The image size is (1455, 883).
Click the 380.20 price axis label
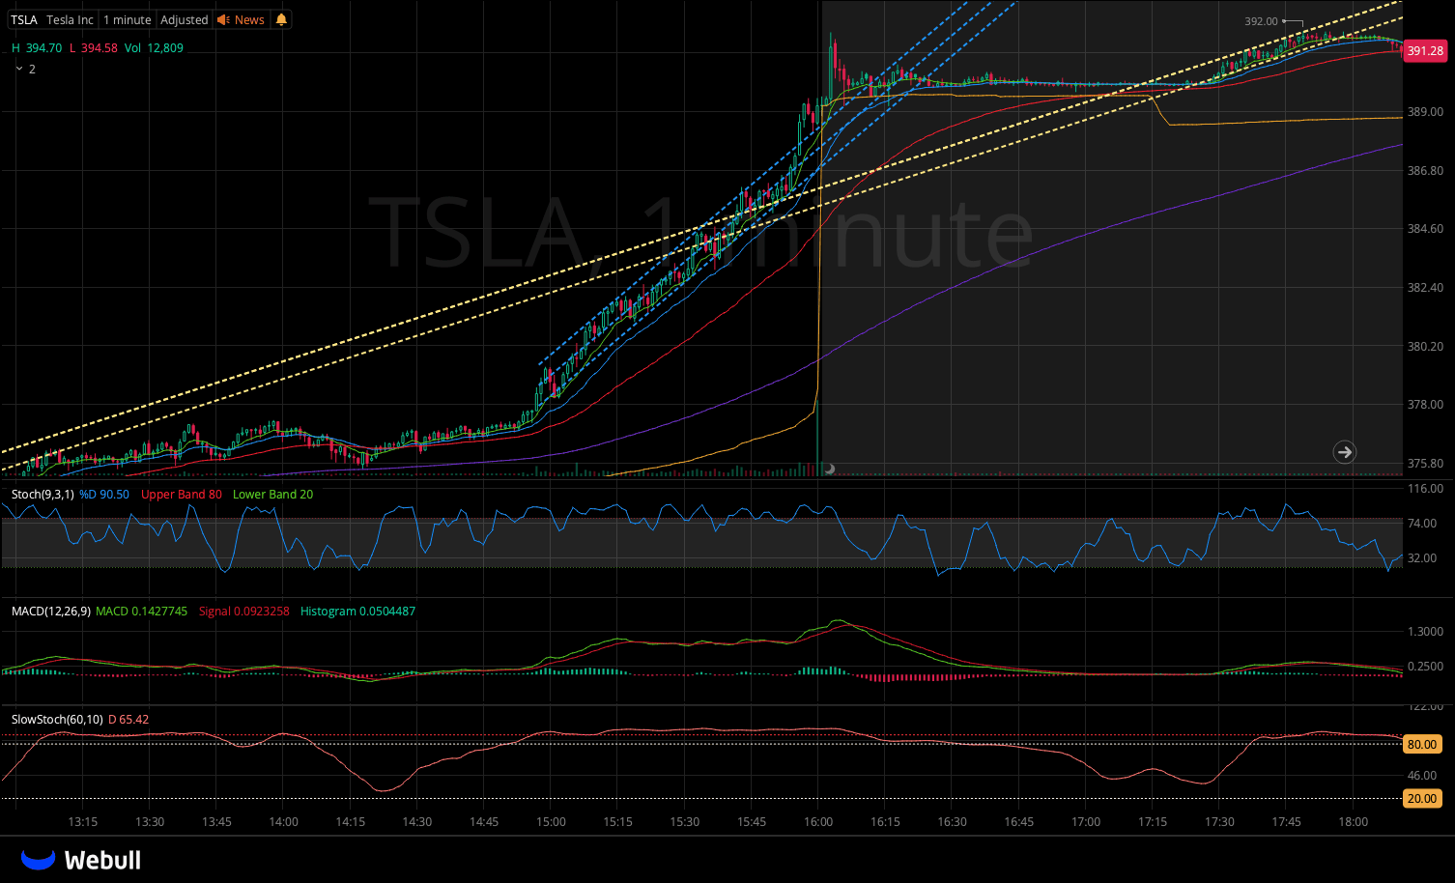[1426, 347]
